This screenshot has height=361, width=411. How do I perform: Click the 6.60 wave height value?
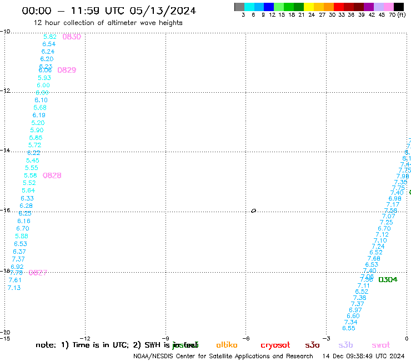353,316
